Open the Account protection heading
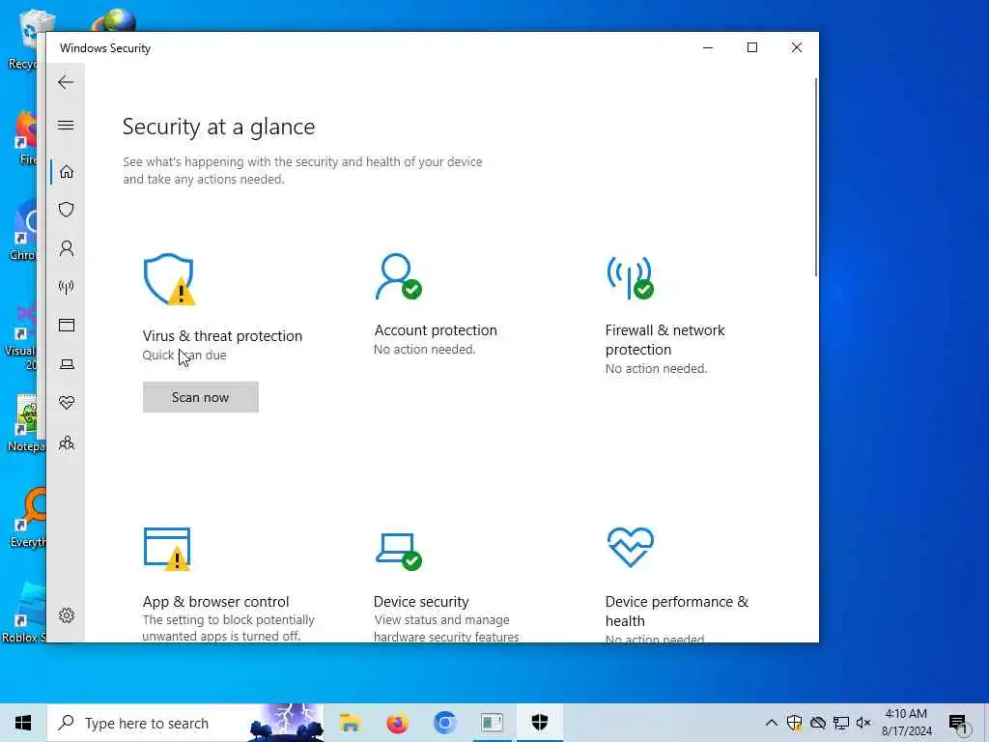The width and height of the screenshot is (989, 742). [436, 330]
